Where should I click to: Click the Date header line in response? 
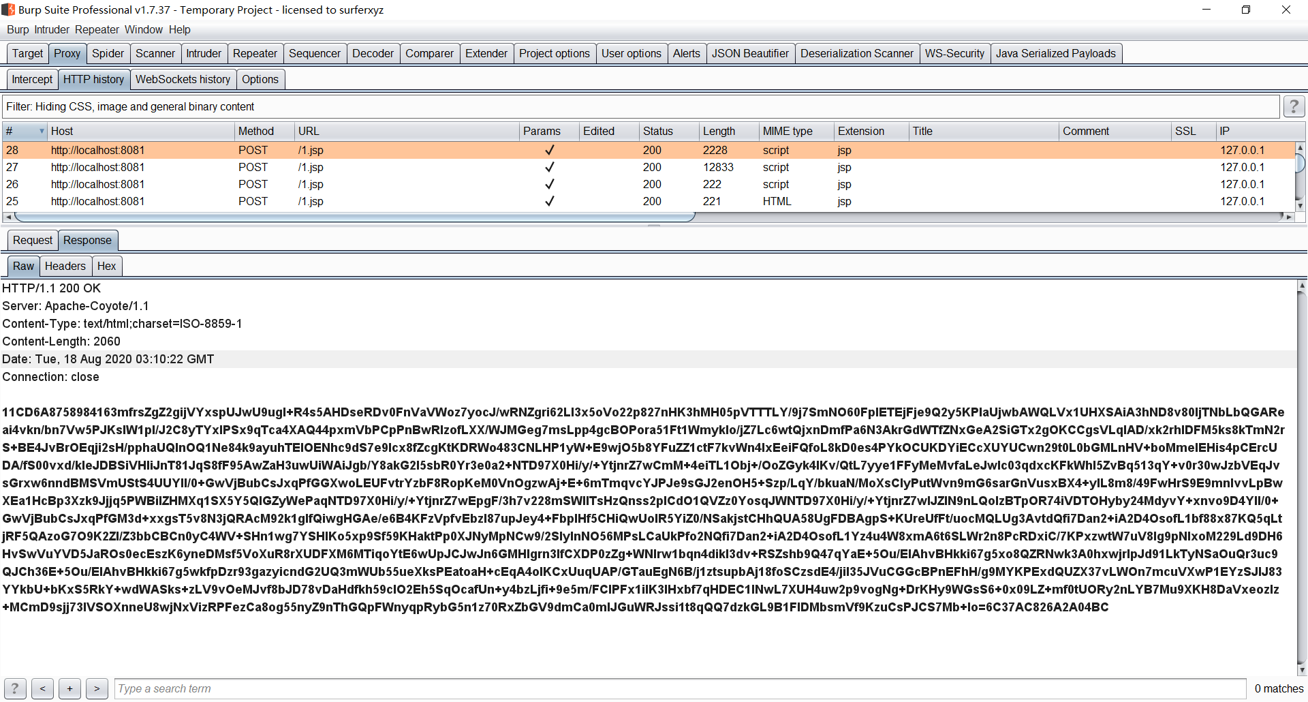(108, 359)
